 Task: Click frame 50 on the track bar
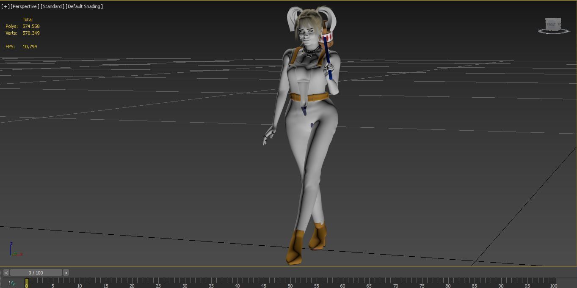tap(290, 283)
